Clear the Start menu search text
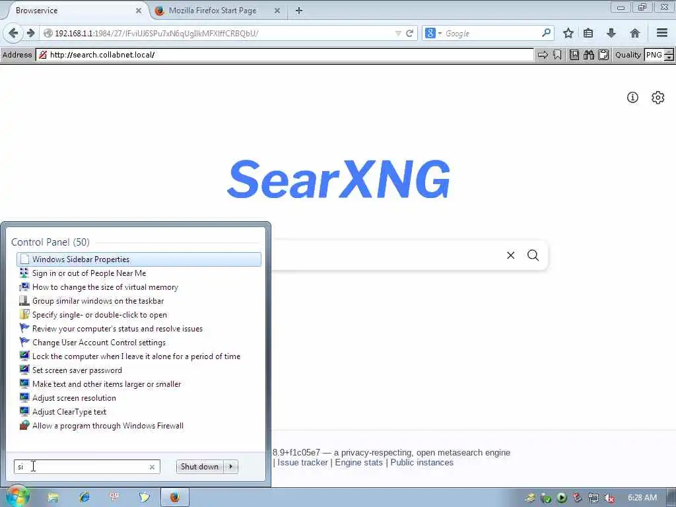 152,467
